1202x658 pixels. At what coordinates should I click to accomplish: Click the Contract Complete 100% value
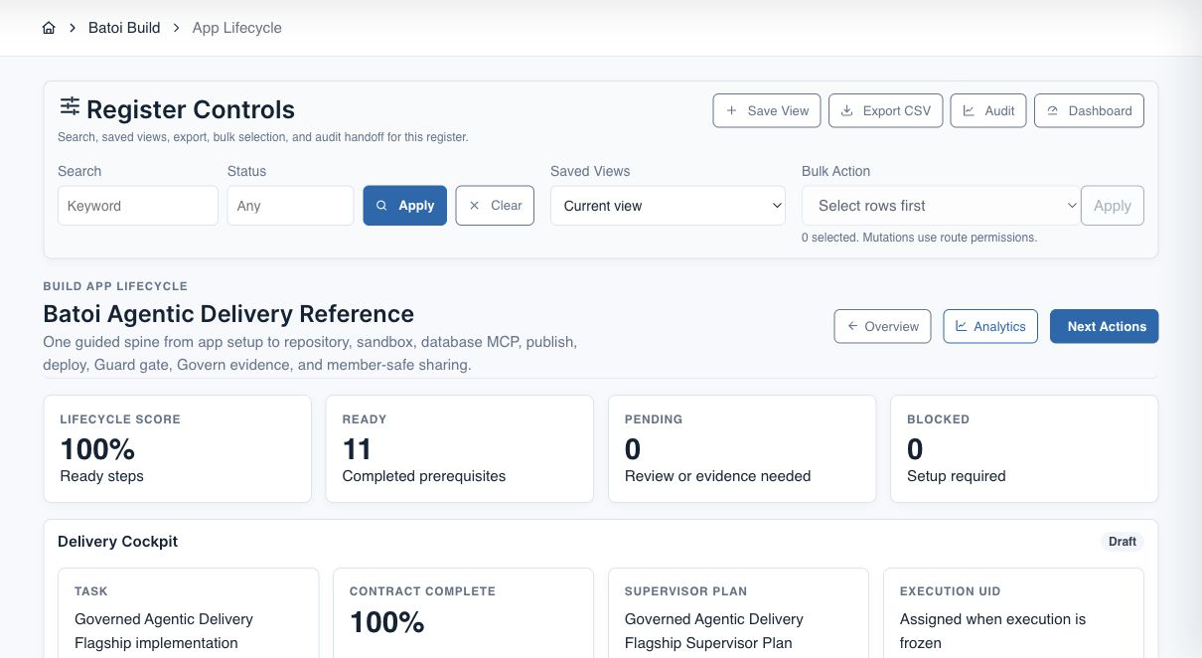click(387, 622)
